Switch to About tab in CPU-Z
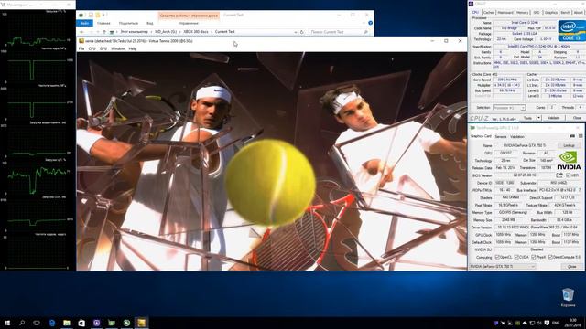 click(x=578, y=12)
